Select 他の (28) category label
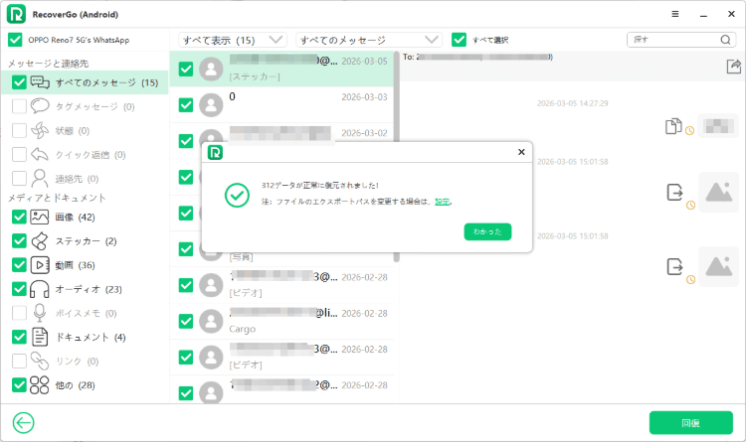The width and height of the screenshot is (746, 442). [x=75, y=385]
